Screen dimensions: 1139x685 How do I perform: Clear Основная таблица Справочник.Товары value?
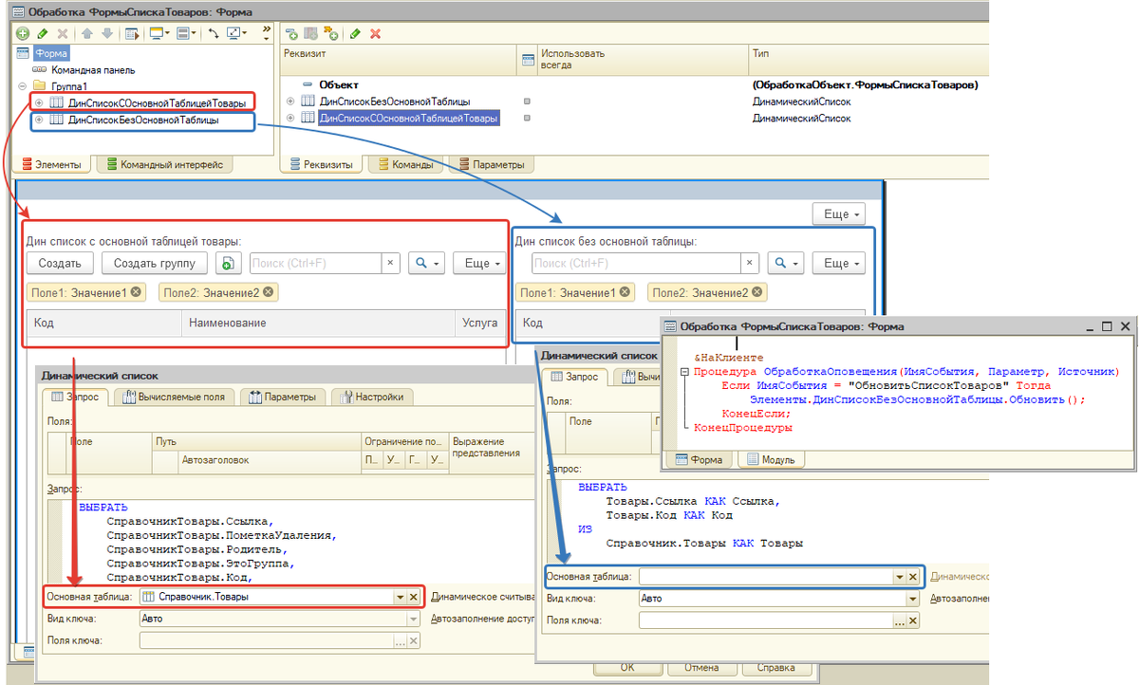[x=413, y=597]
